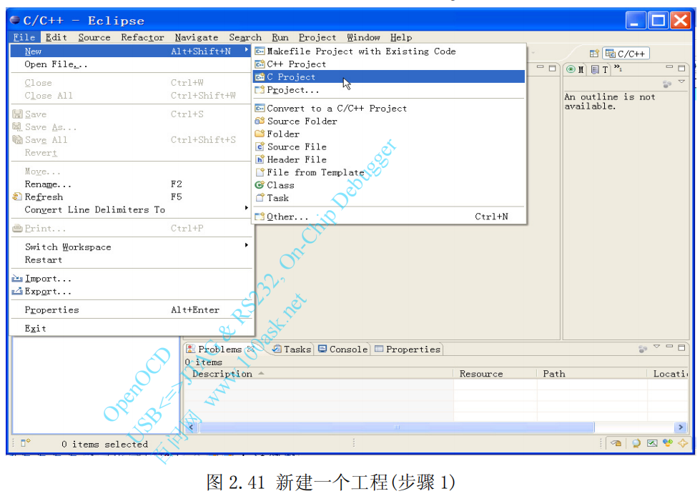Viewport: 700px width, 501px height.
Task: Switch to the Properties tab
Action: 408,349
